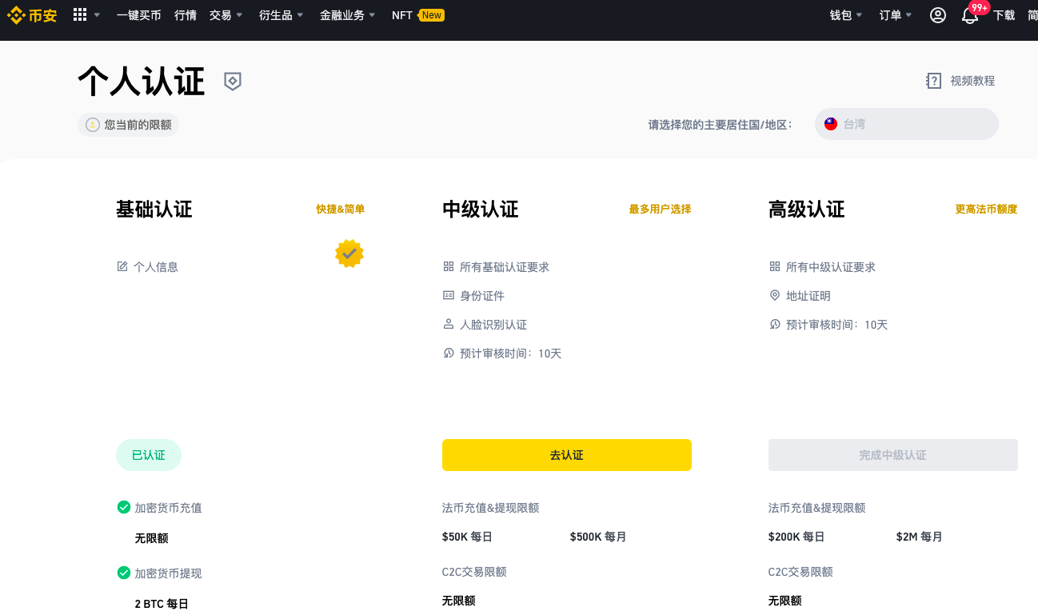Open the user account profile icon

point(938,15)
